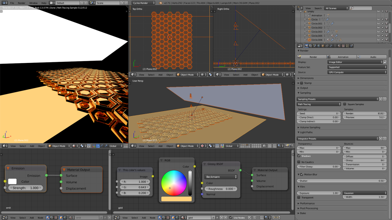The height and width of the screenshot is (220, 392).
Task: Open the Material properties tab icon
Action: pos(339,46)
